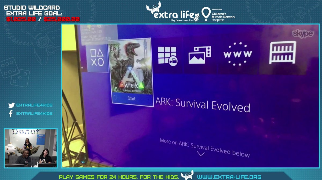Click the Extra Life logo at top
Image resolution: width=322 pixels, height=180 pixels.
(x=173, y=12)
